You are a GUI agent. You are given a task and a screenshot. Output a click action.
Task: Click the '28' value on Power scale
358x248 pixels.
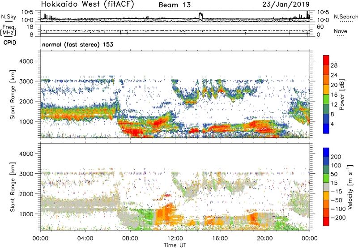(334, 65)
